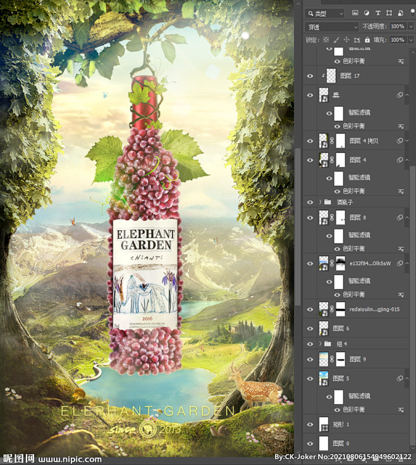
Task: Click the 不透明度 100% value field
Action: tap(398, 27)
